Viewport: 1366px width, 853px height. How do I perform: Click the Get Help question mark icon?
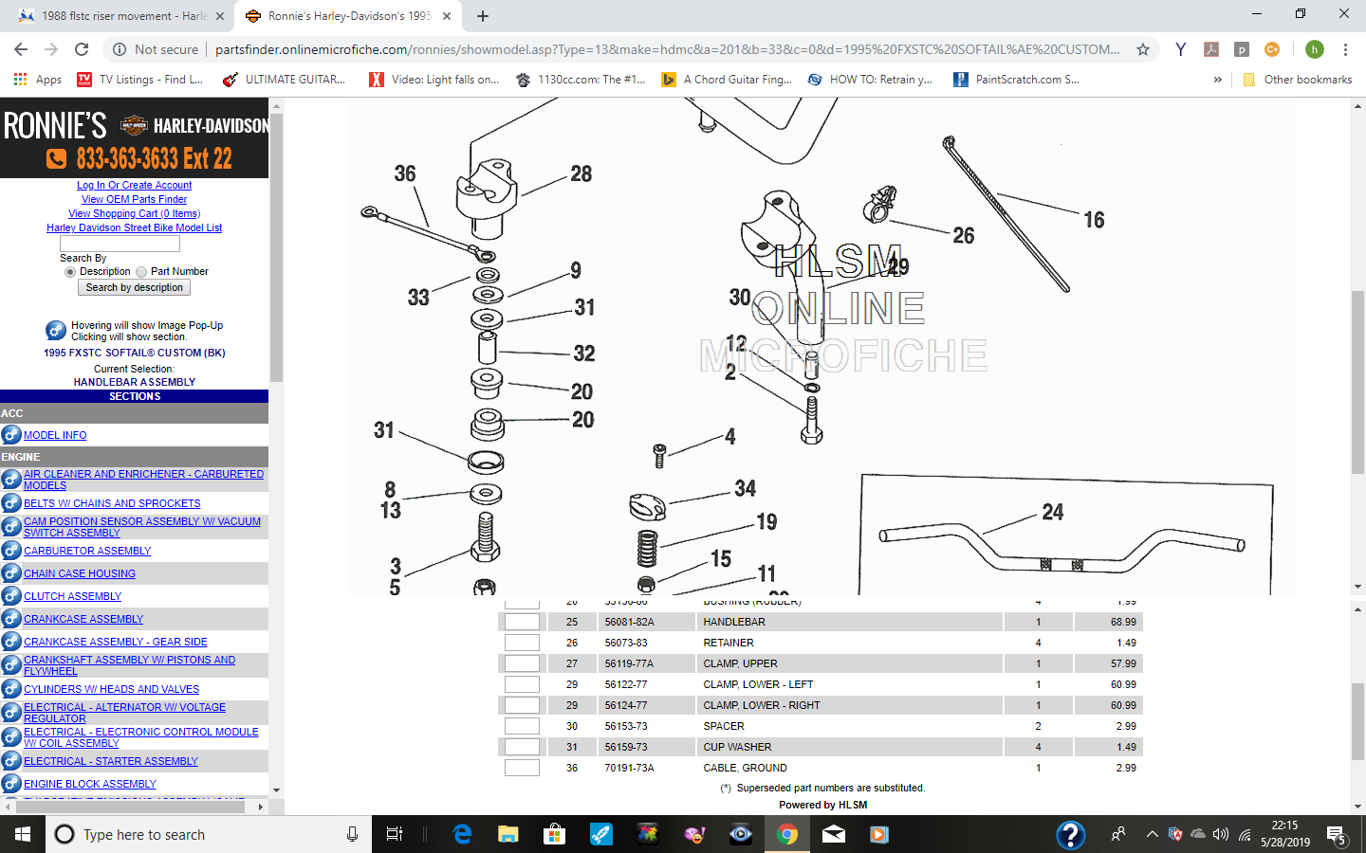pos(1070,834)
